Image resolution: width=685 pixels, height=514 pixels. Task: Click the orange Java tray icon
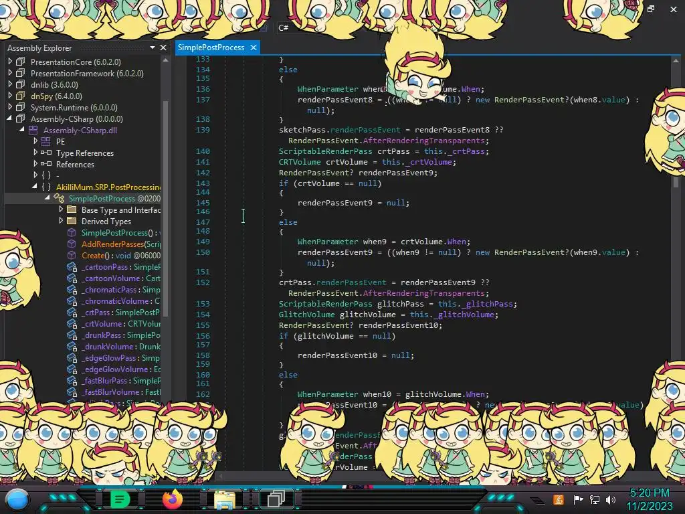point(559,499)
